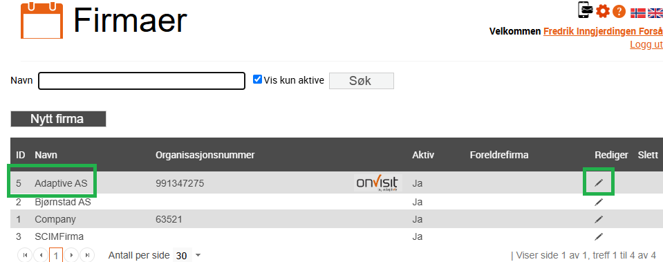Sort by Organisasjonsnummer column header
Image resolution: width=663 pixels, height=262 pixels.
click(205, 155)
